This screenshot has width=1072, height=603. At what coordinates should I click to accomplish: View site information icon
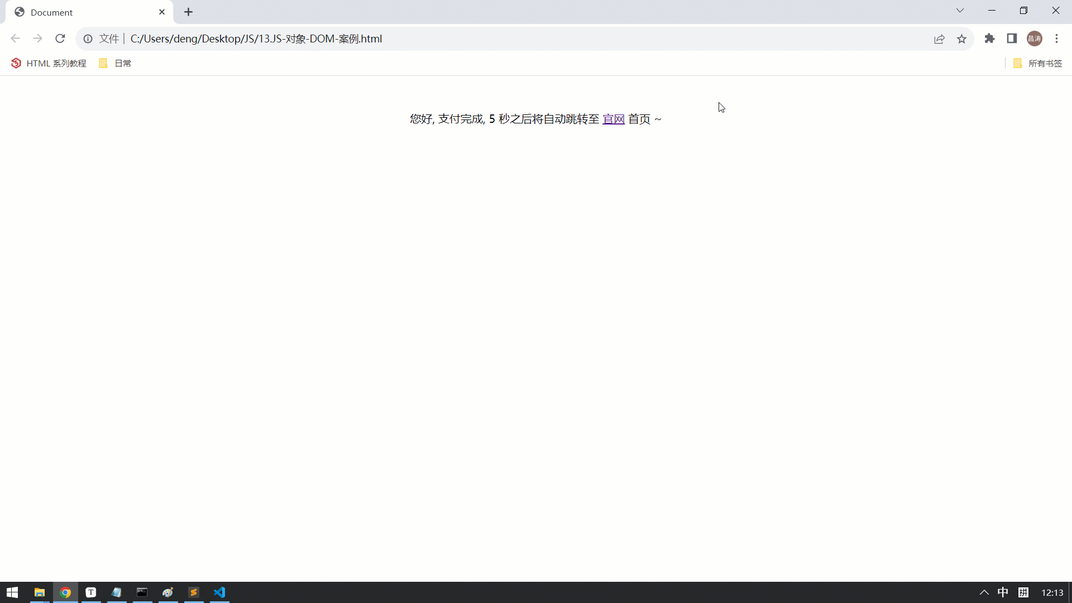click(x=88, y=39)
